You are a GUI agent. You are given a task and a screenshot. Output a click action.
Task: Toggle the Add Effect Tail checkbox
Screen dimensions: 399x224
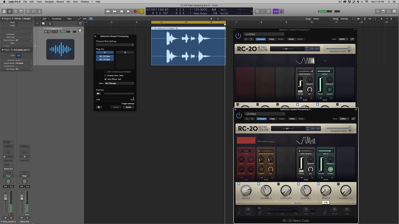[x=105, y=79]
